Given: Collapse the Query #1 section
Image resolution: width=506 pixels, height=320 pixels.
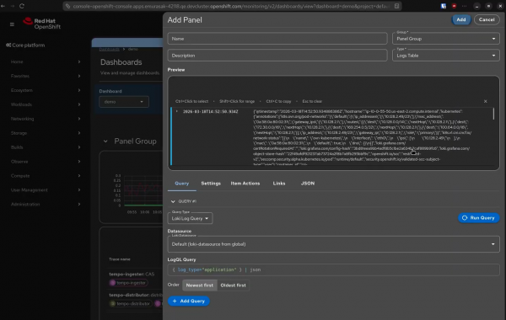Looking at the screenshot, I should pos(173,201).
